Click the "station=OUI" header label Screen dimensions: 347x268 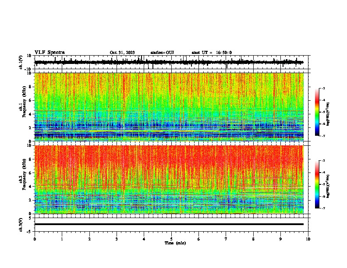click(x=162, y=53)
